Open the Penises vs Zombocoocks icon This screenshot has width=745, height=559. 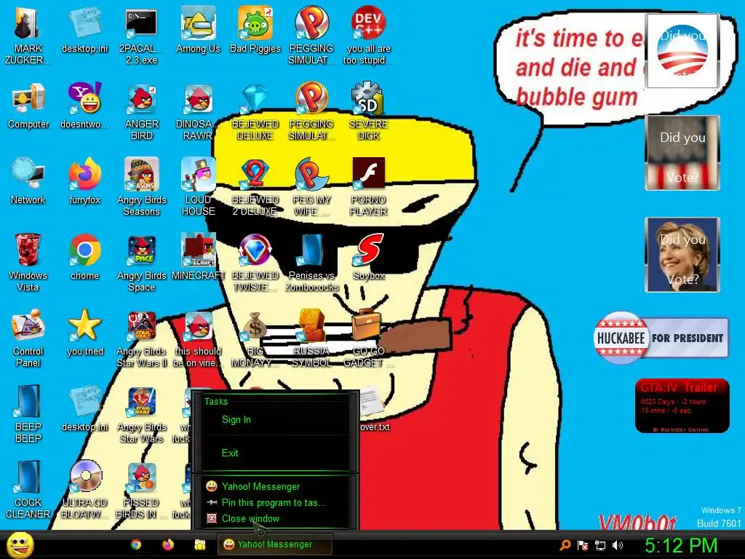point(311,262)
